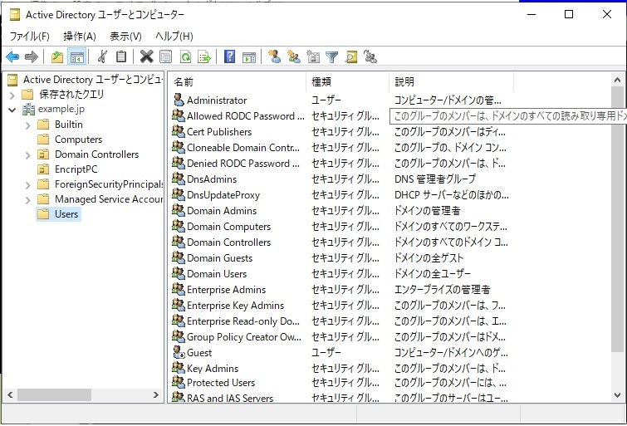Screen dimensions: 627x426
Task: Select the Domain Computers row
Action: (340, 227)
